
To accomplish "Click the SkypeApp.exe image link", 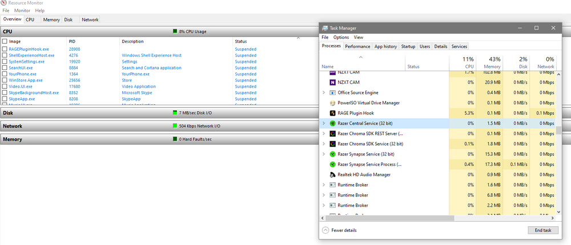I will [22, 99].
